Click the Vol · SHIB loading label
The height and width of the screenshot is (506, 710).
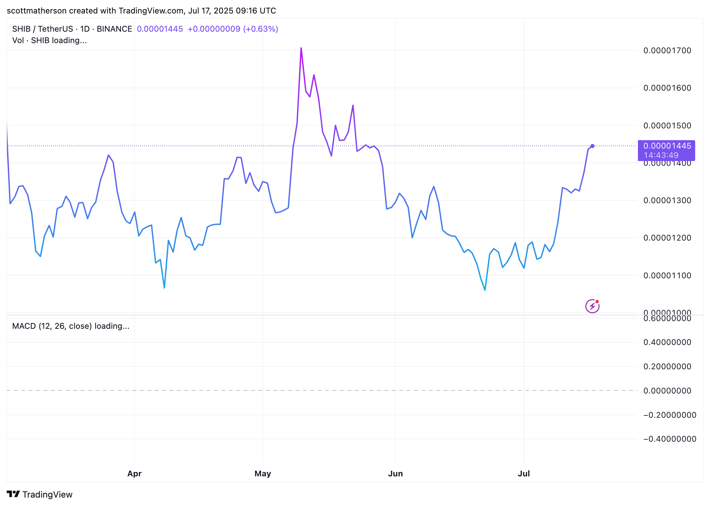50,40
